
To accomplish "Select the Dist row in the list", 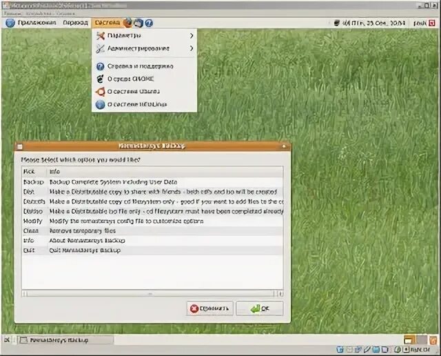I will coord(152,192).
